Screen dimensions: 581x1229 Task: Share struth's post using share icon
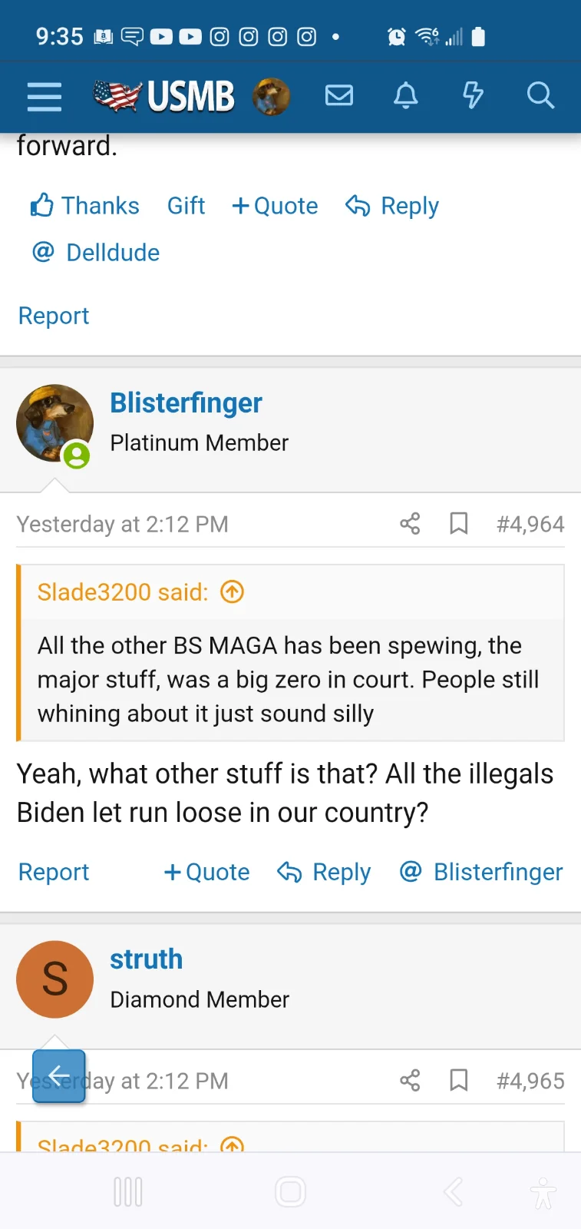click(x=409, y=1080)
